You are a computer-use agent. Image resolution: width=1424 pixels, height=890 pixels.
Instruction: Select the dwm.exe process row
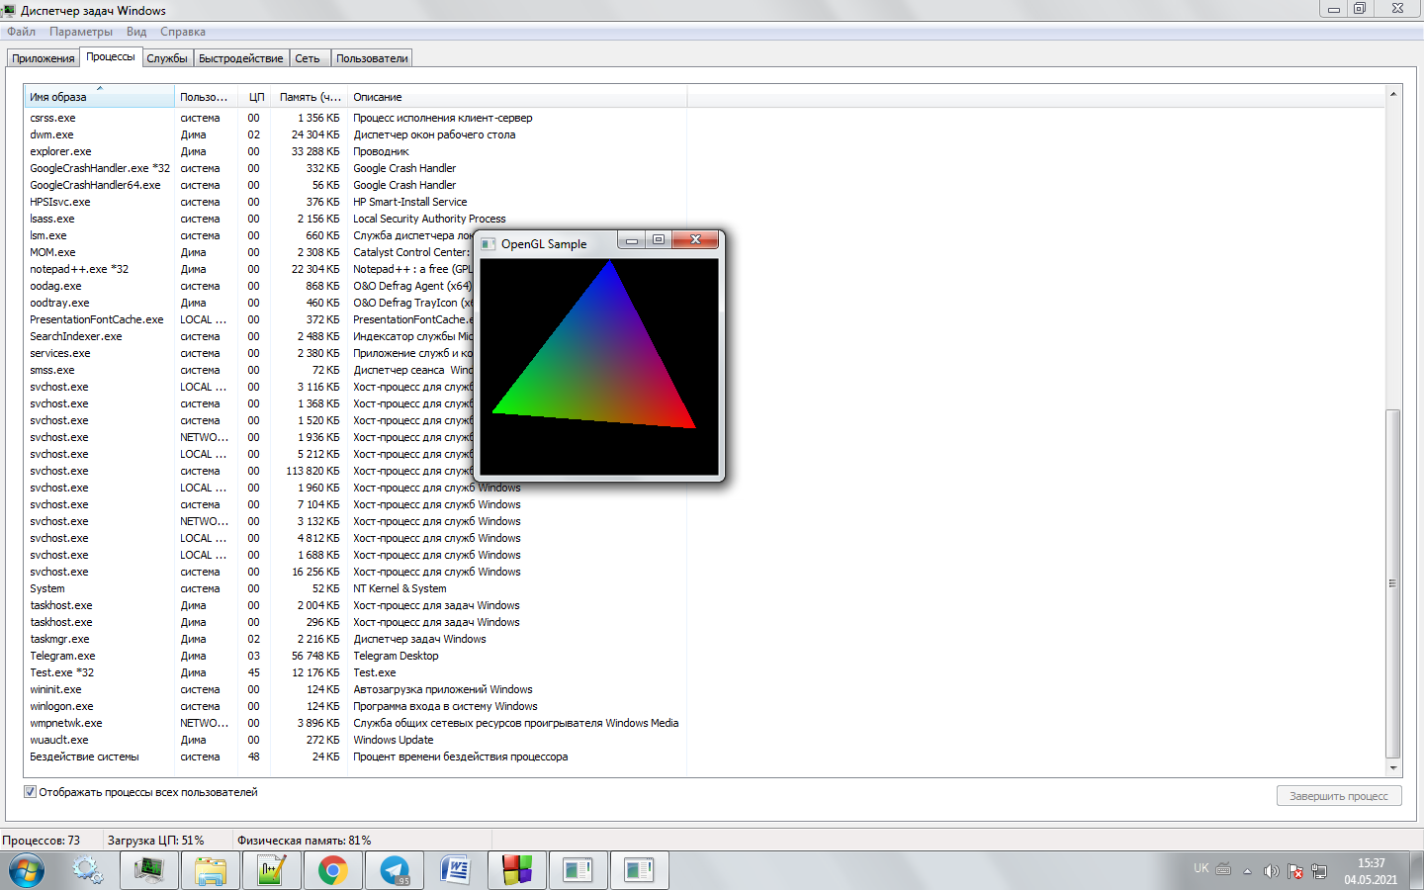[356, 134]
